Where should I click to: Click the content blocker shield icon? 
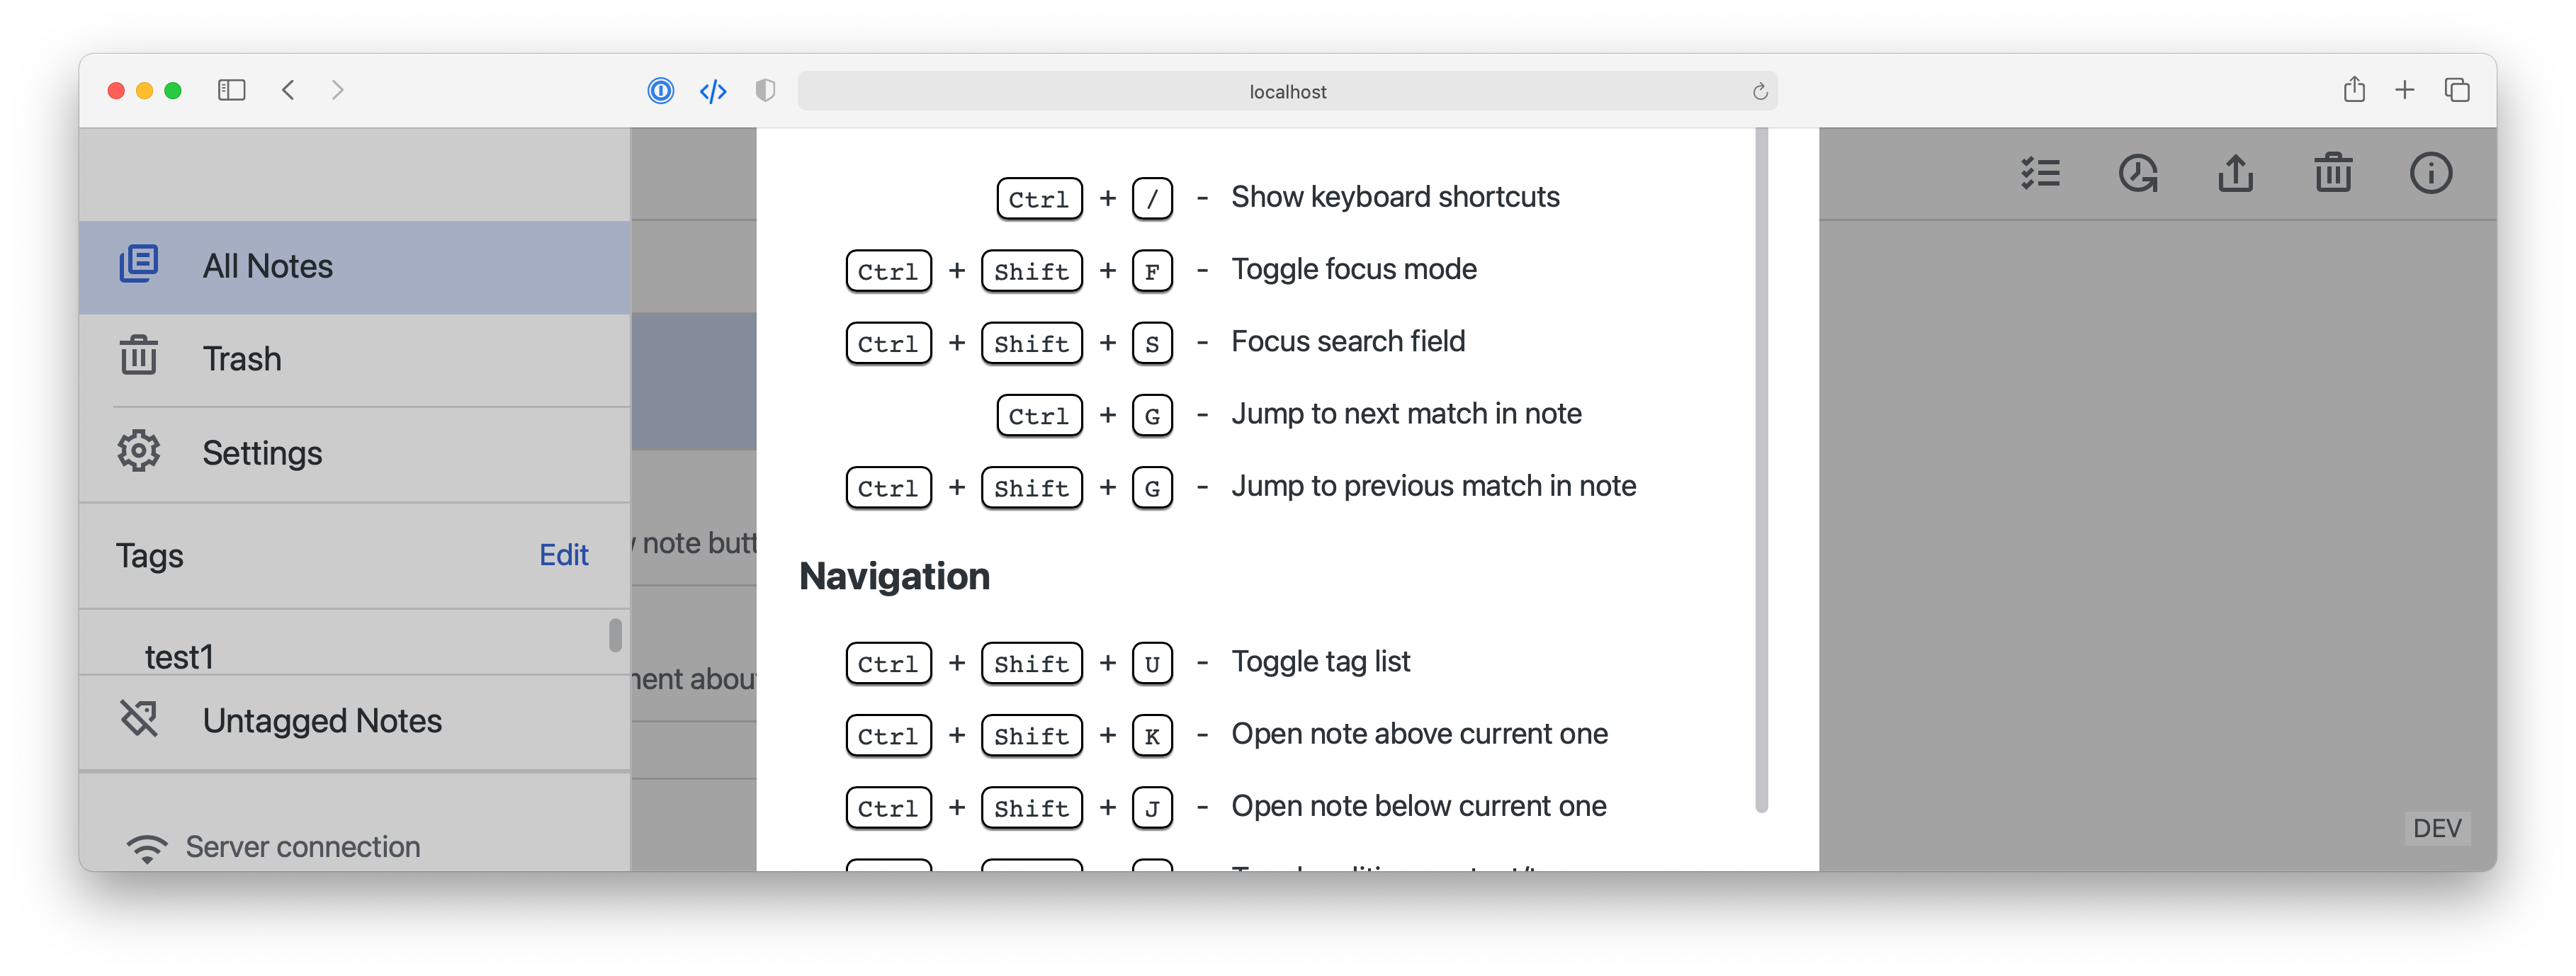click(766, 90)
